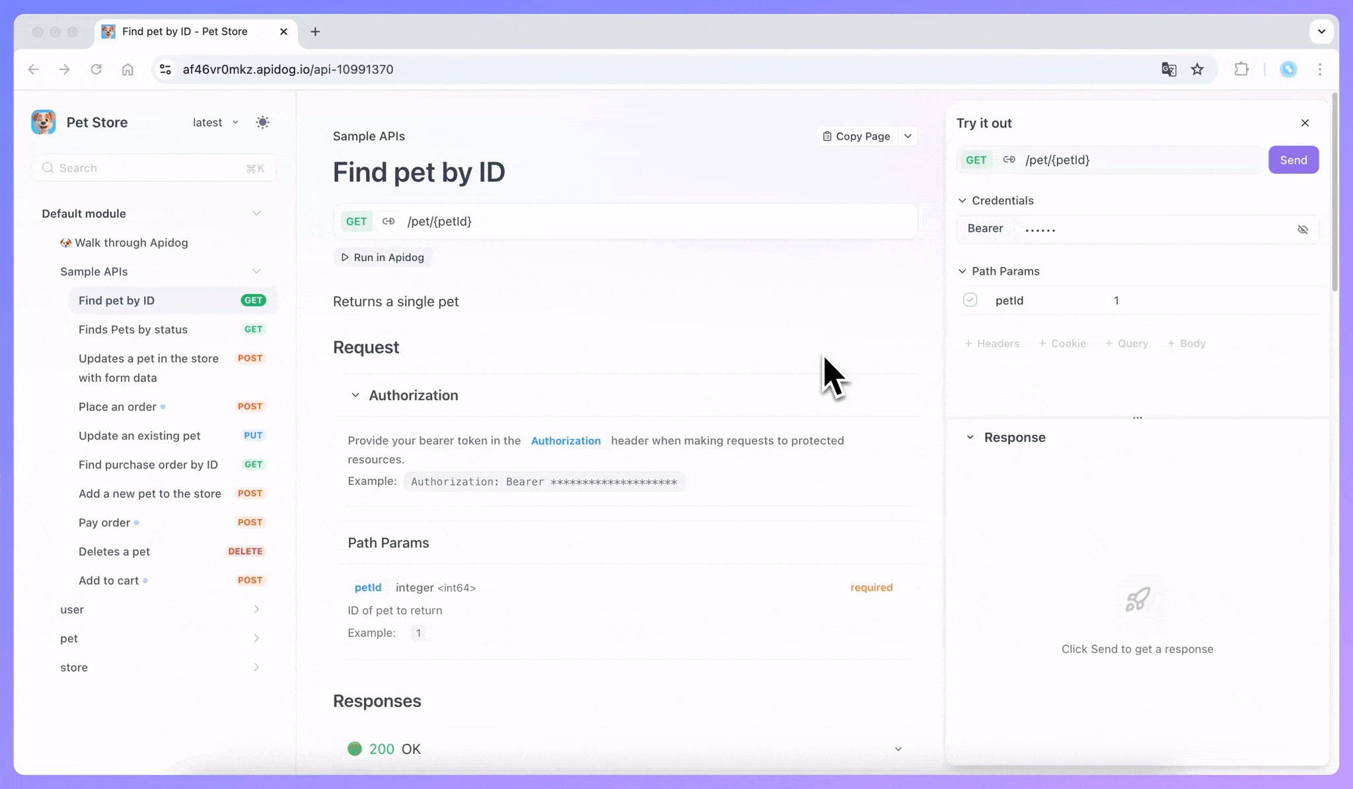
Task: Close the Try it out panel
Action: tap(1305, 123)
